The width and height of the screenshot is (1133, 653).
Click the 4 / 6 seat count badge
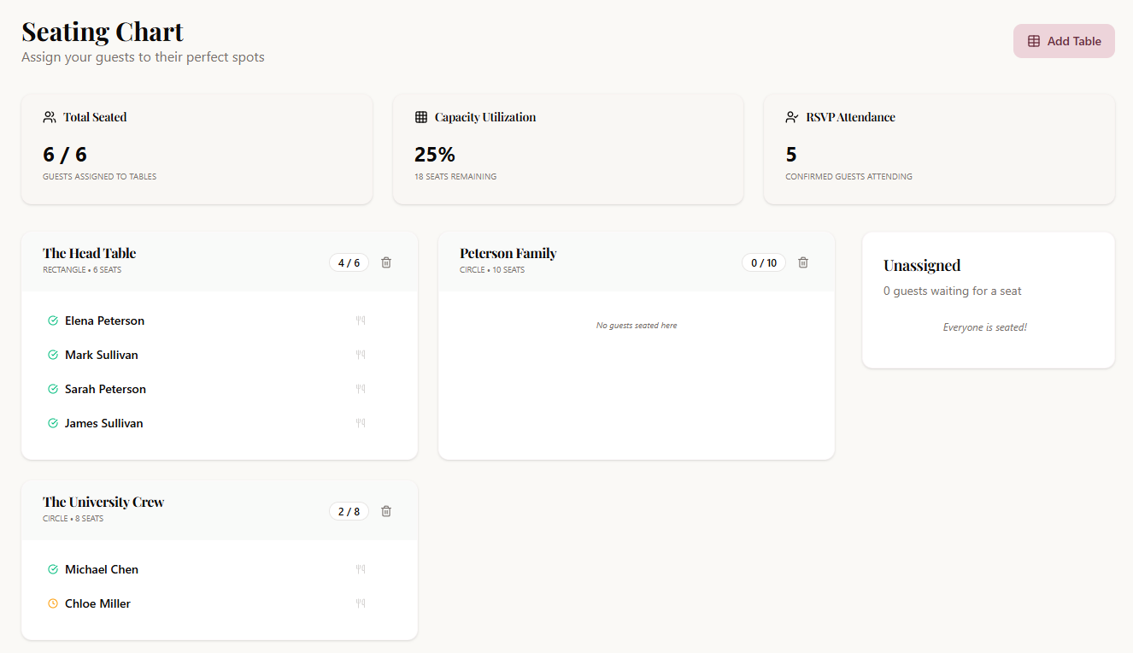coord(349,262)
